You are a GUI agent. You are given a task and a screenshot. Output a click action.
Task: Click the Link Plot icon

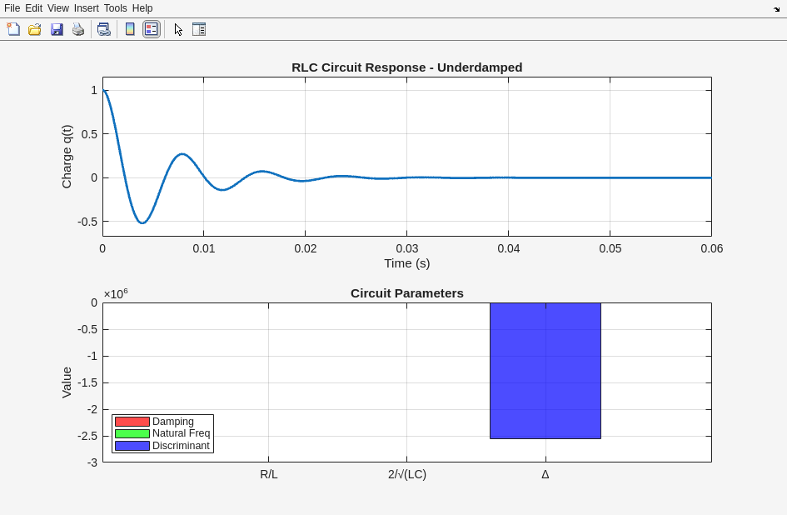click(x=103, y=29)
